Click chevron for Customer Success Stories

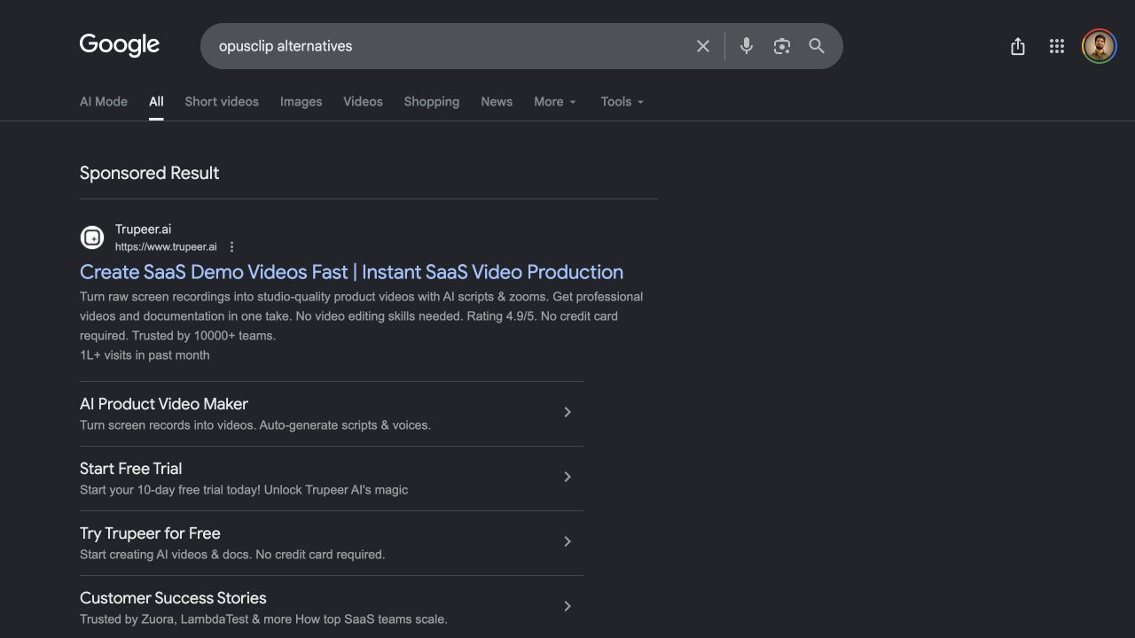(x=567, y=606)
